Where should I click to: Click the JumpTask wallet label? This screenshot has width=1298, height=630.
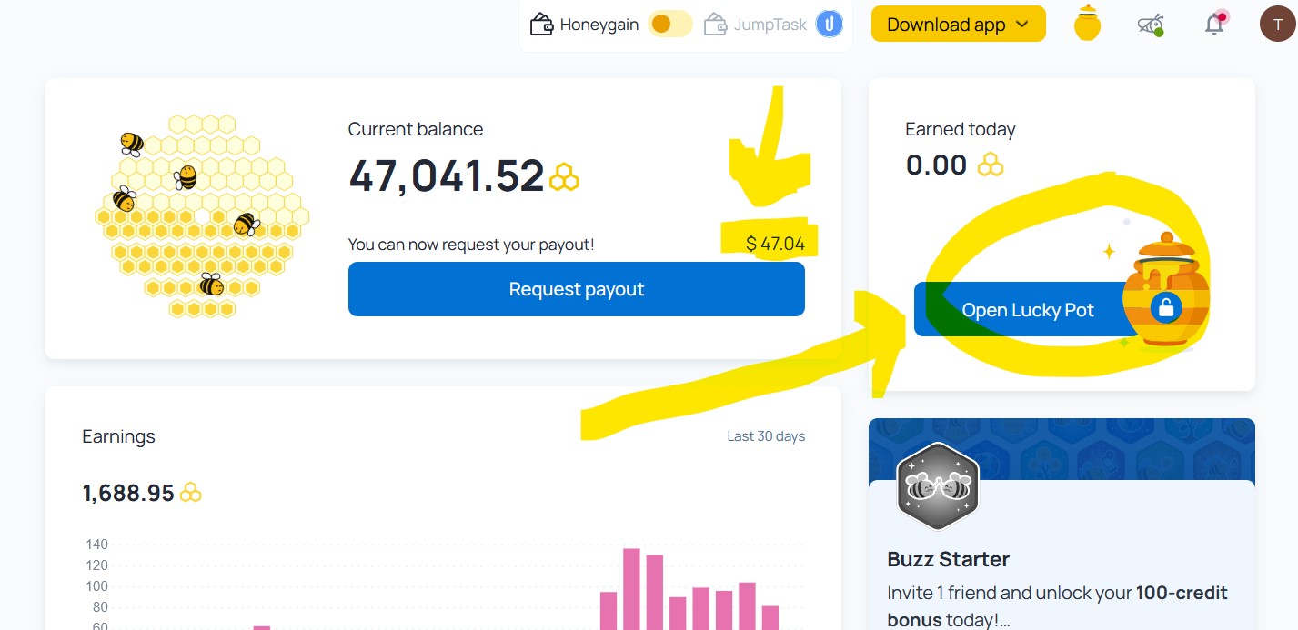tap(770, 25)
